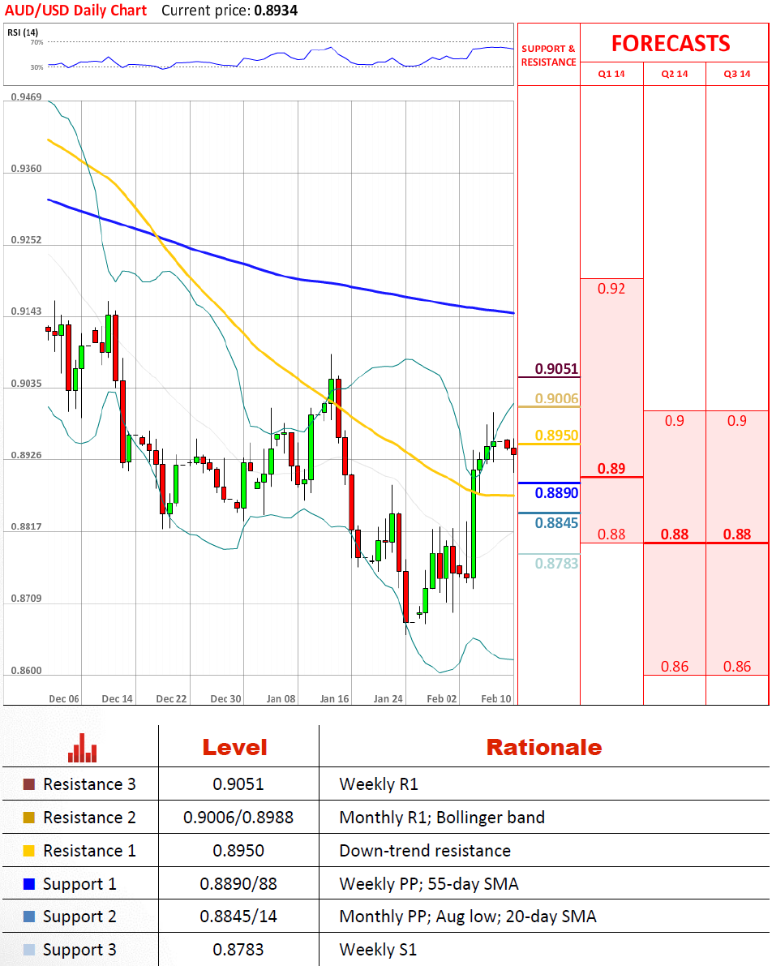Screen dimensions: 772x966
Task: Click the 0.9006/0.8988 level cell
Action: point(238,818)
